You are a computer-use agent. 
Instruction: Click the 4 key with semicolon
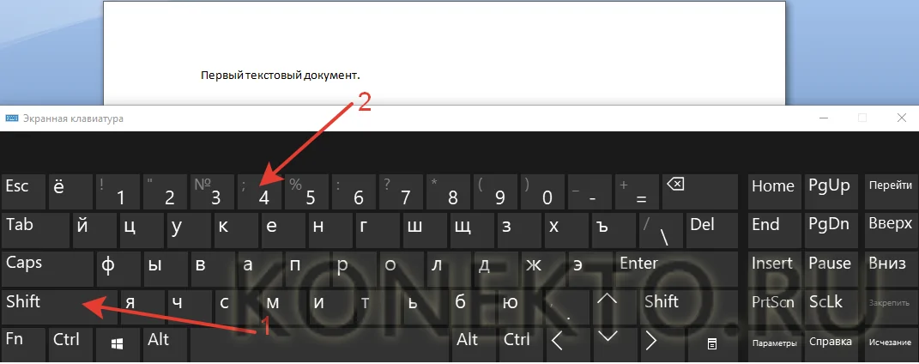tap(260, 191)
